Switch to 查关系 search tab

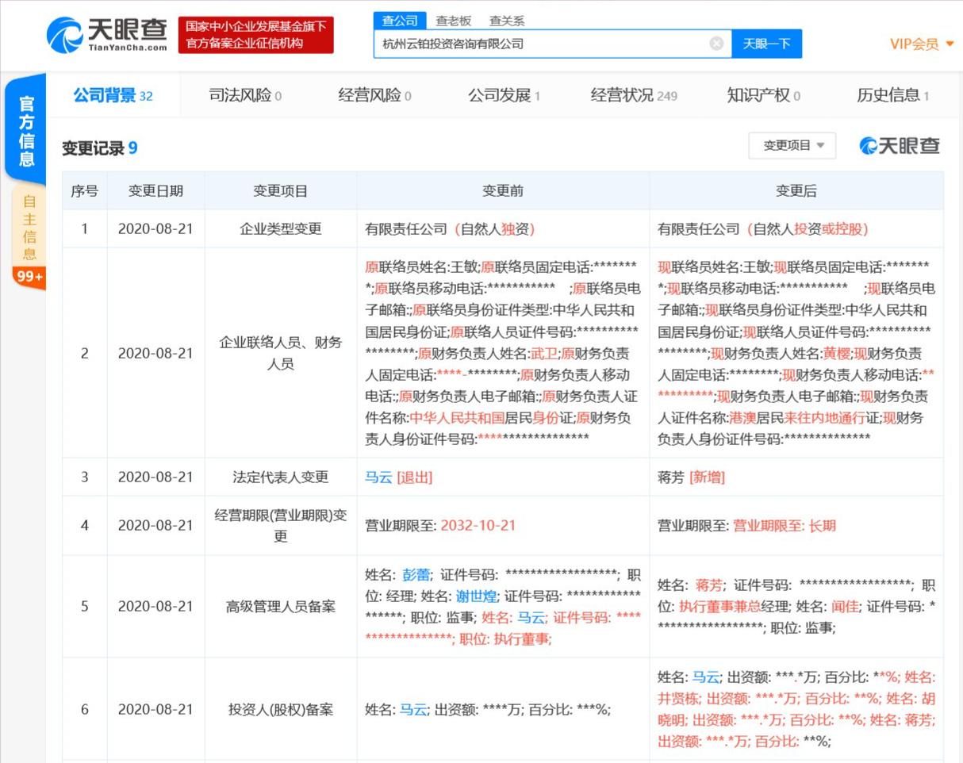[506, 21]
